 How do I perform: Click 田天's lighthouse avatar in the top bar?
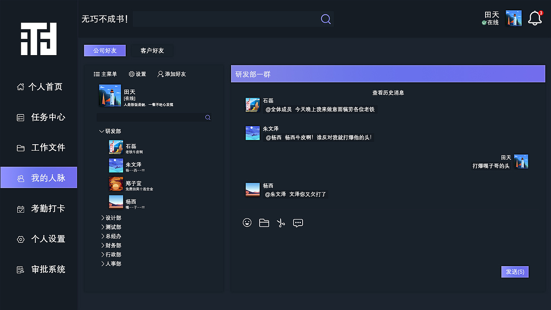pyautogui.click(x=513, y=18)
